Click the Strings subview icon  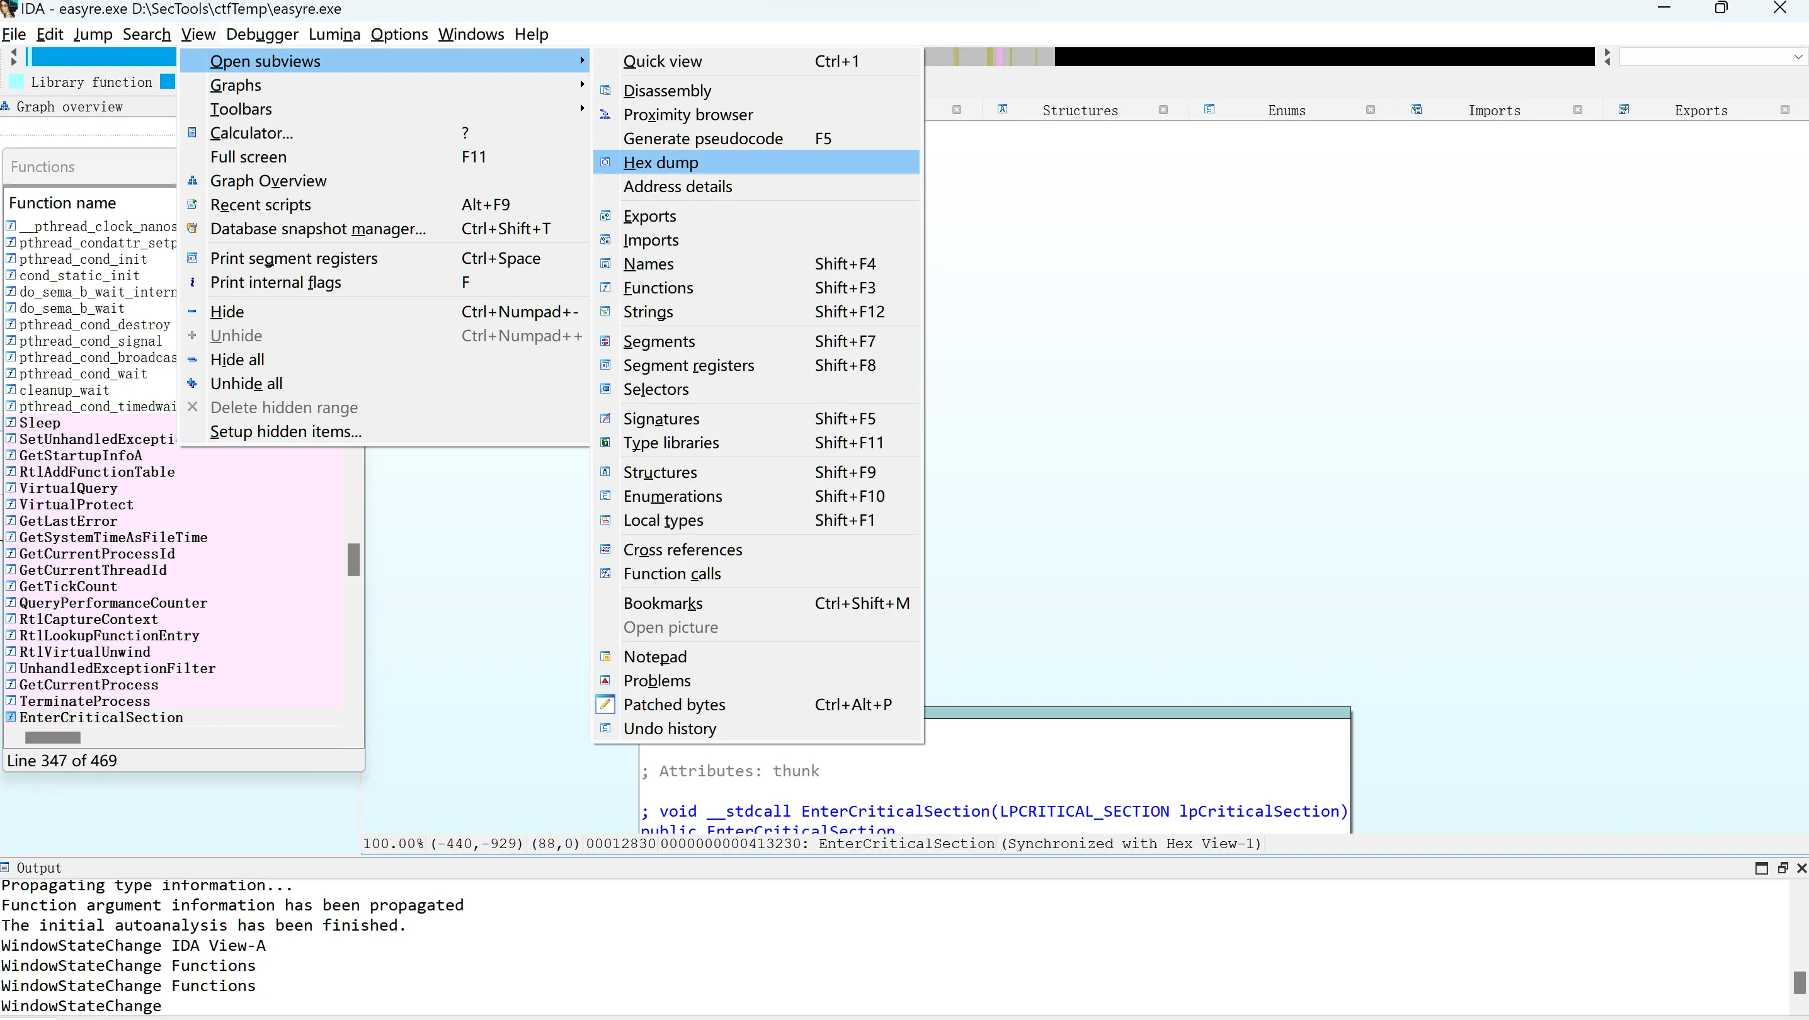pyautogui.click(x=605, y=311)
